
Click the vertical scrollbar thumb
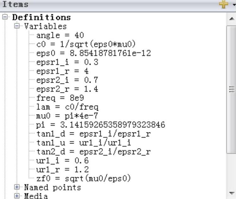pos(231,89)
